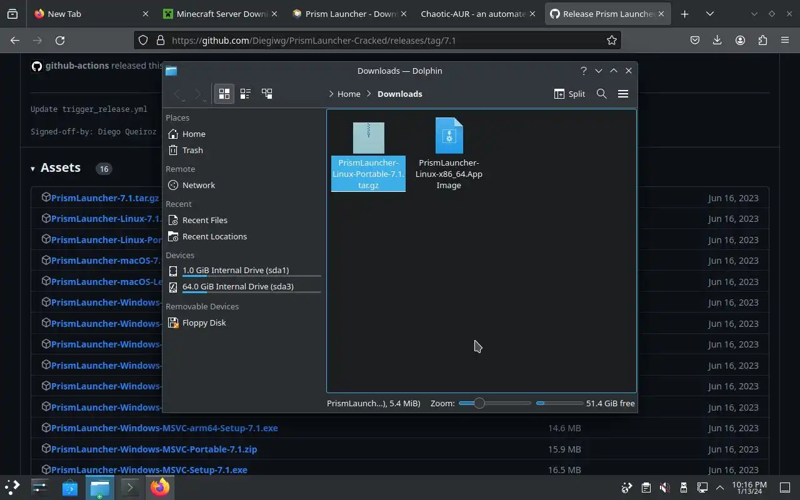
Task: Expand chevron between Home and Downloads
Action: (x=369, y=94)
